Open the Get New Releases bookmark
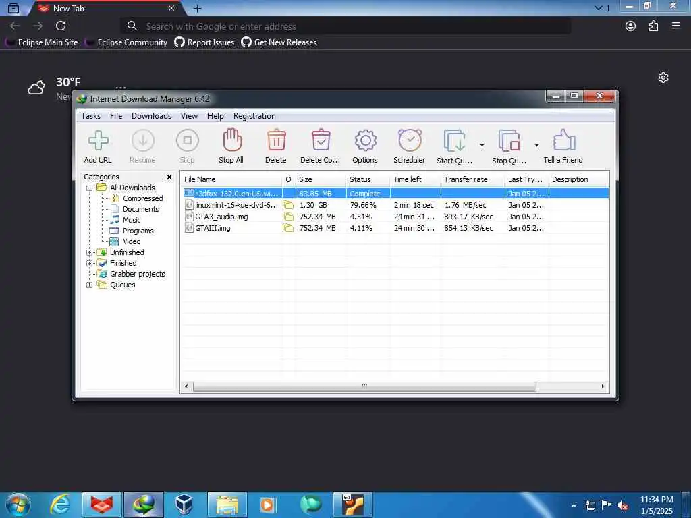Screen dimensions: 691x518 coord(279,42)
